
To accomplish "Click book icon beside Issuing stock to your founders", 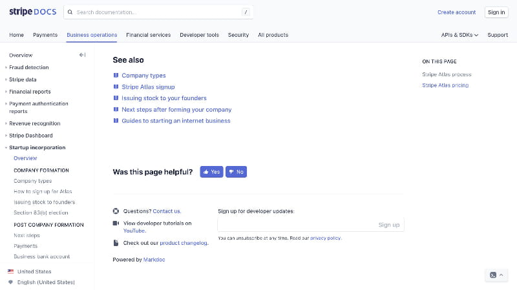I will [116, 98].
